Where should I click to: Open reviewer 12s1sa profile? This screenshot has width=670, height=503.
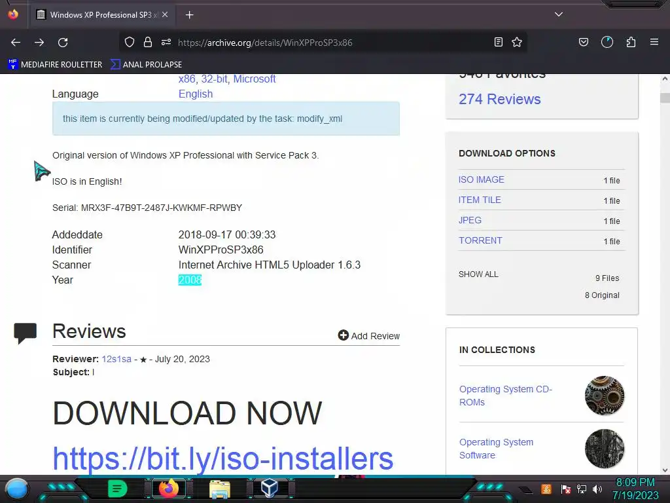(116, 360)
